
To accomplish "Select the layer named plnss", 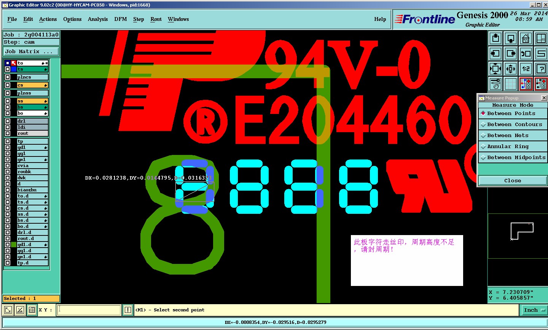I will point(33,93).
